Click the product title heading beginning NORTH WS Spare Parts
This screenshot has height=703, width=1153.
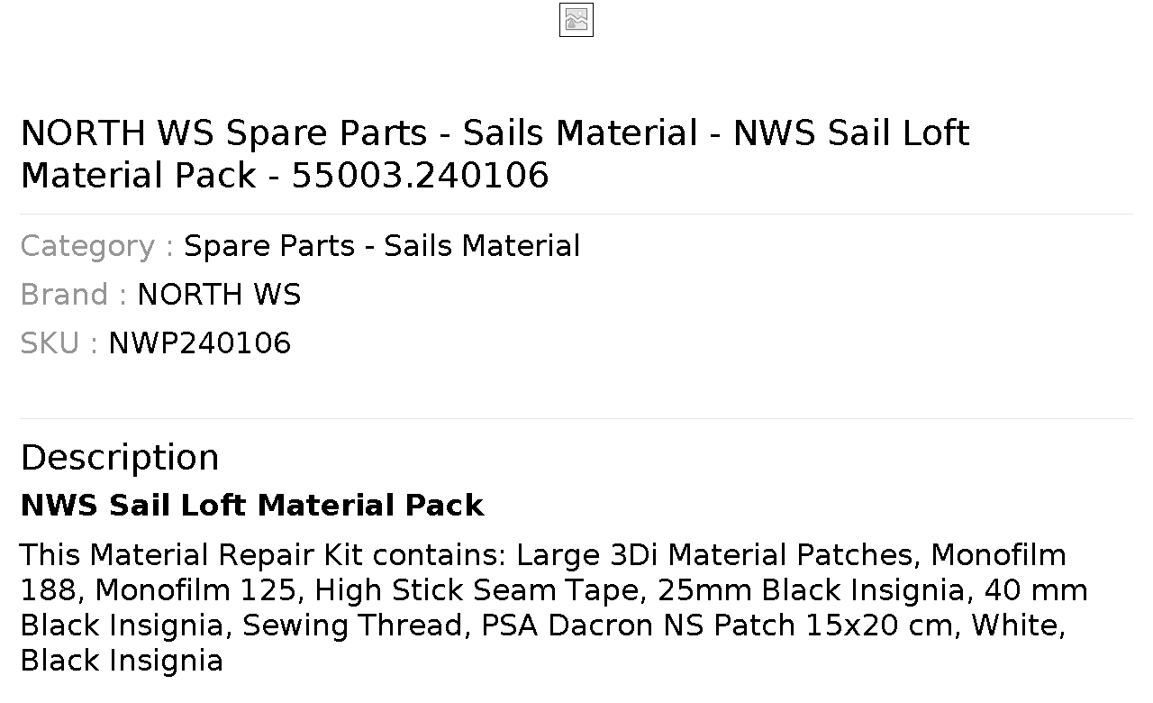coord(495,154)
